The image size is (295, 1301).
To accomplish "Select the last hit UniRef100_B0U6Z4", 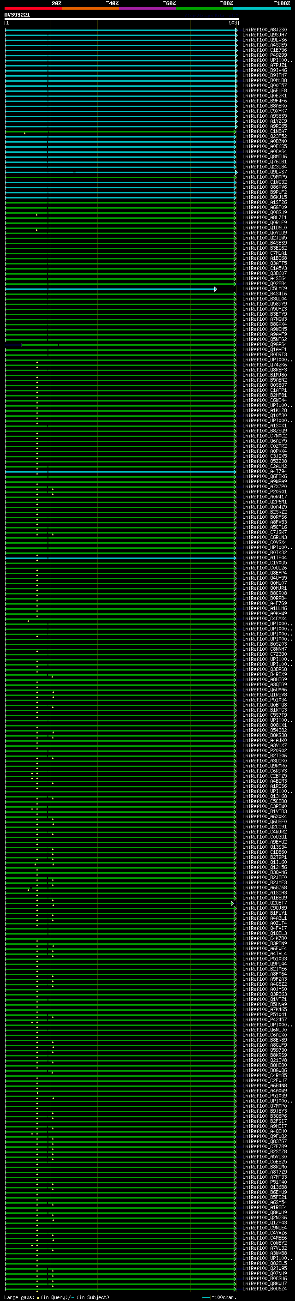I will (x=264, y=1289).
